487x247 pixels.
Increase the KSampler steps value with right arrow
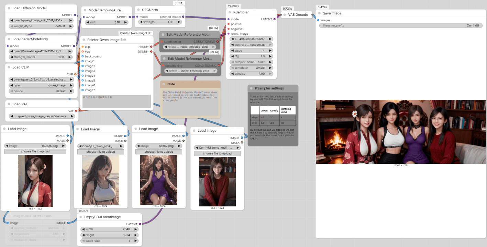270,51
